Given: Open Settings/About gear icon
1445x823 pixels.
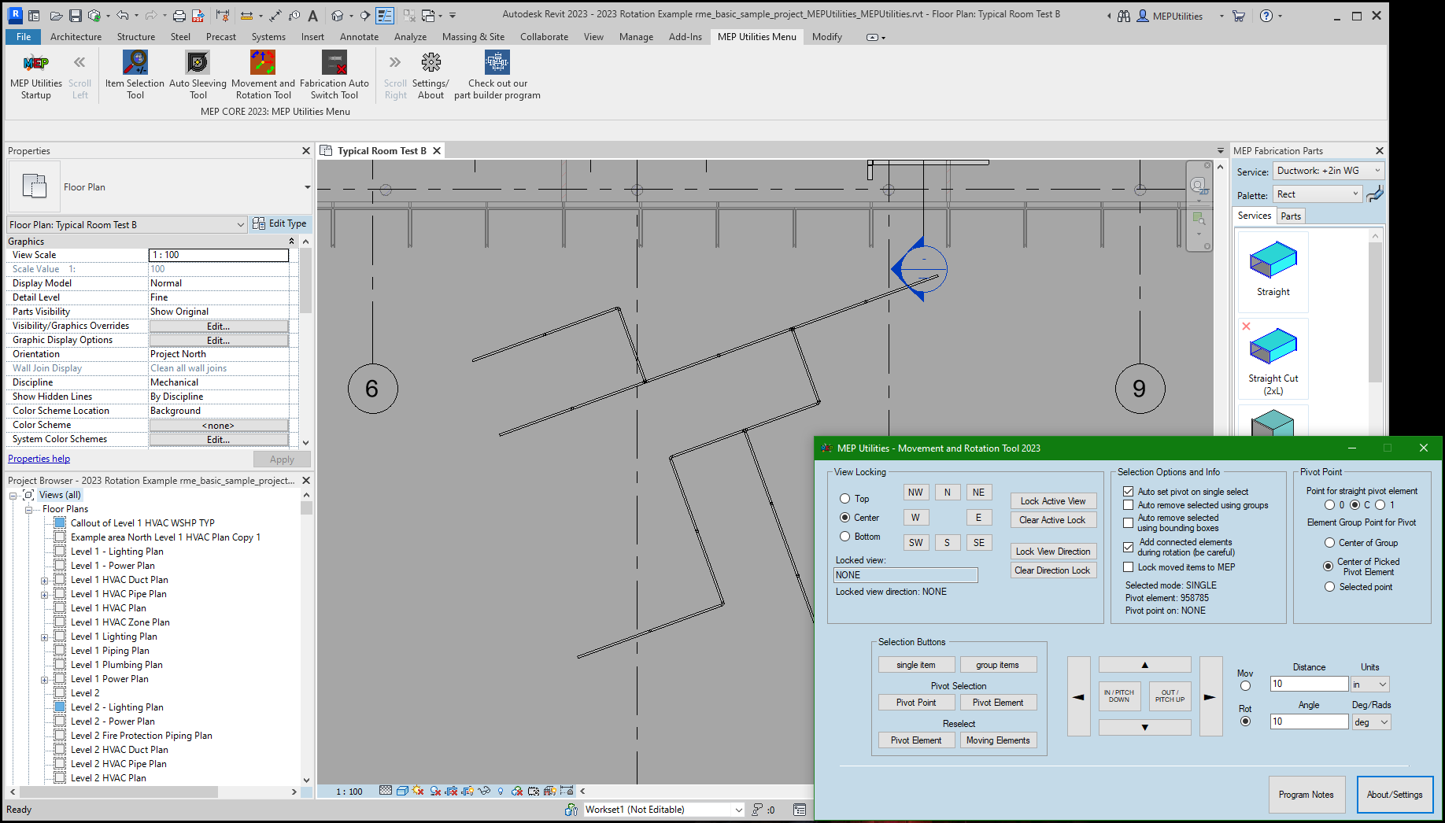Looking at the screenshot, I should [x=431, y=63].
